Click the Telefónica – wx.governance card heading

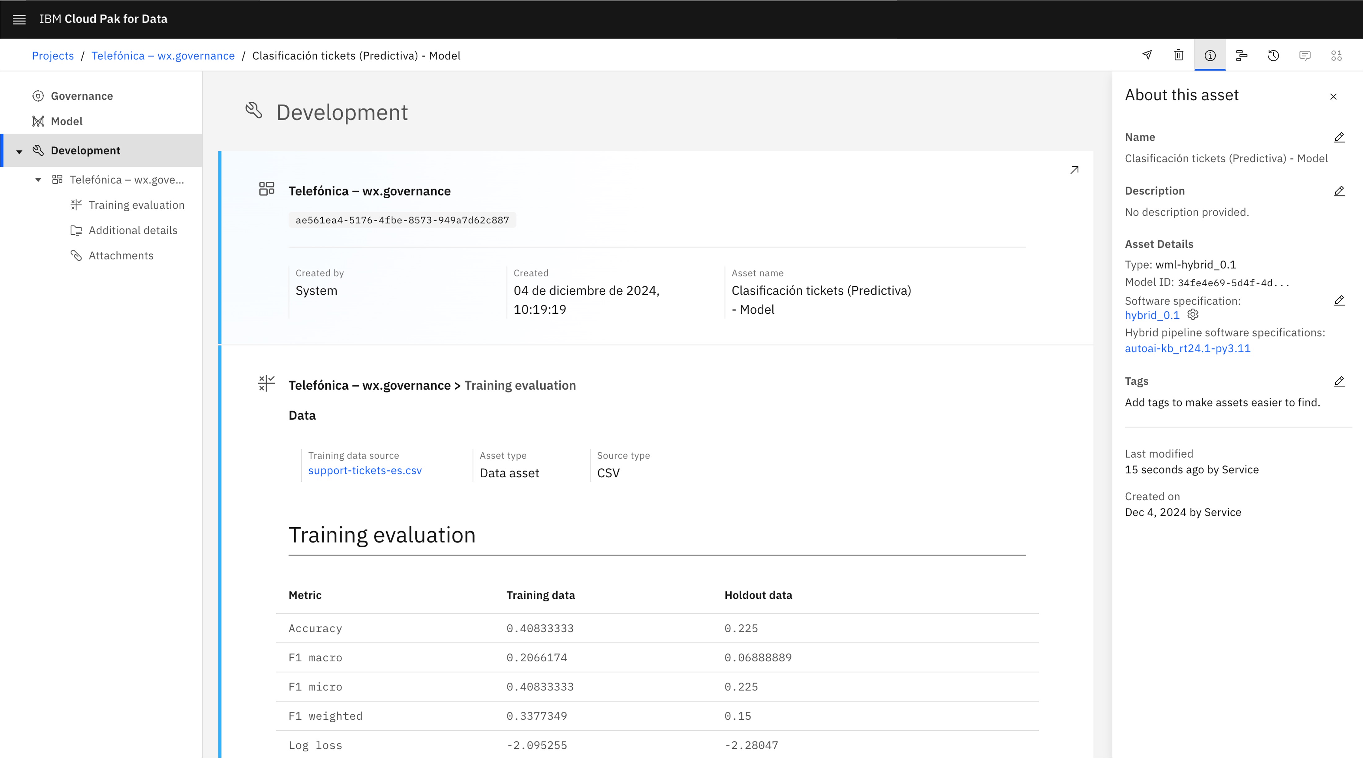point(369,191)
